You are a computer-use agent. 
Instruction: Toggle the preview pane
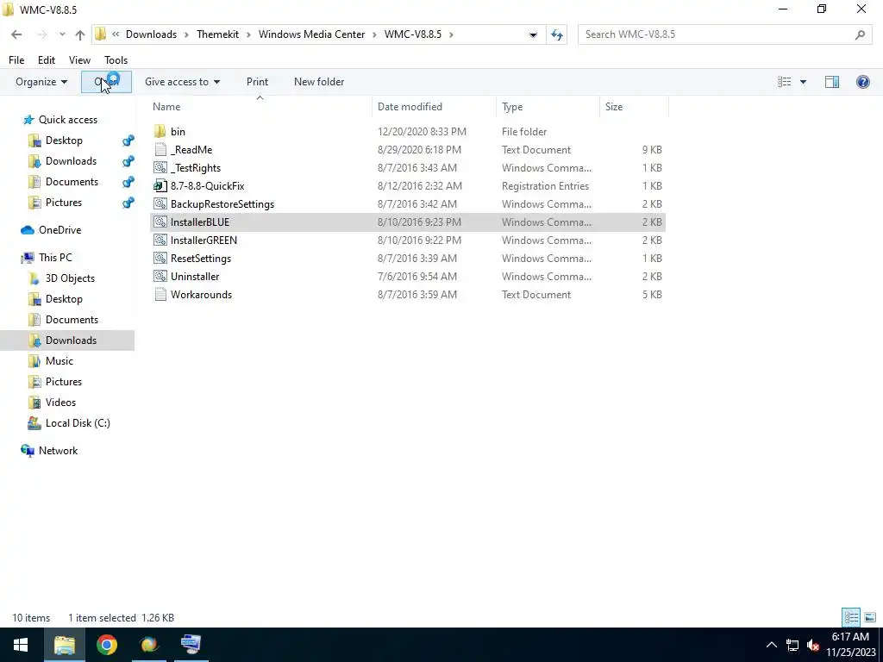pos(832,82)
